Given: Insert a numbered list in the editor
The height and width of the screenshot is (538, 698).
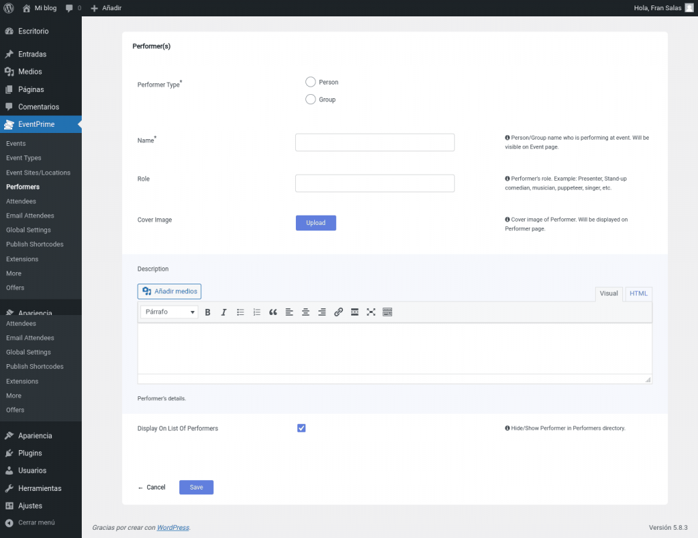Looking at the screenshot, I should (x=257, y=312).
